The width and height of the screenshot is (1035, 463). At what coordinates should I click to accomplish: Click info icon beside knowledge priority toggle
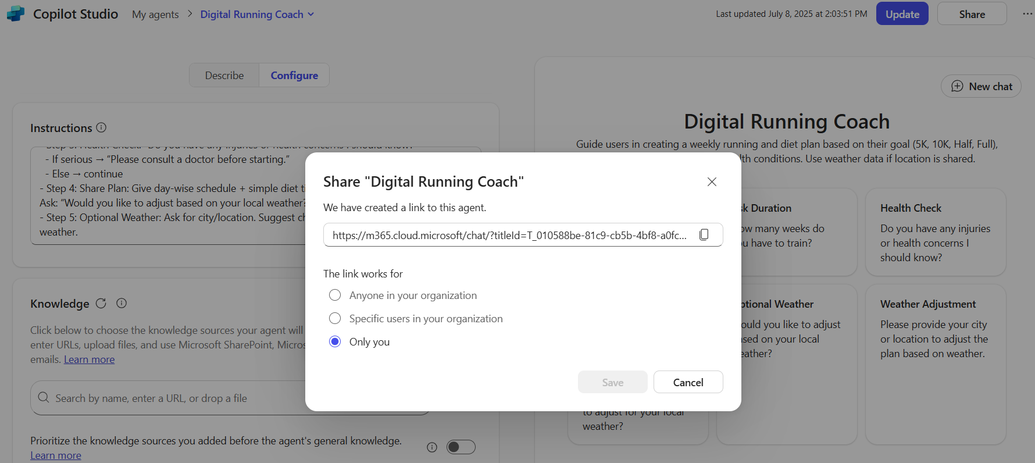[x=432, y=447]
